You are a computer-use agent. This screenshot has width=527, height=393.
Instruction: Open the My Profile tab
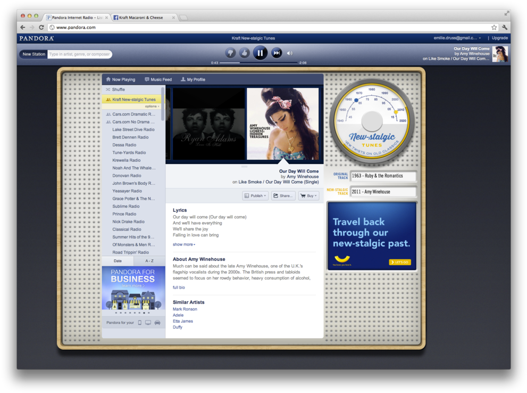pos(193,79)
